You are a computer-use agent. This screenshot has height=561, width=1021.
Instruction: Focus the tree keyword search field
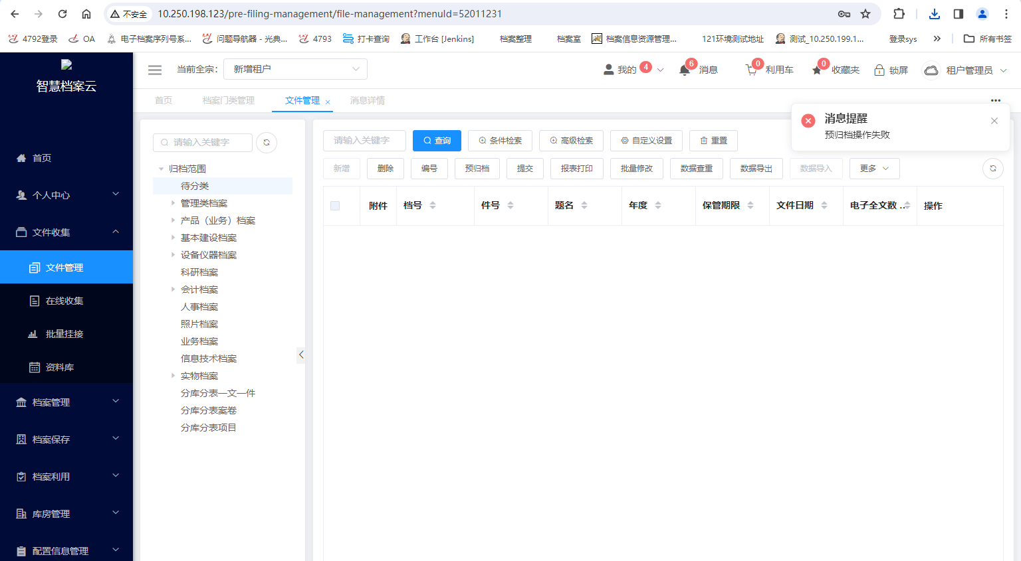coord(203,143)
